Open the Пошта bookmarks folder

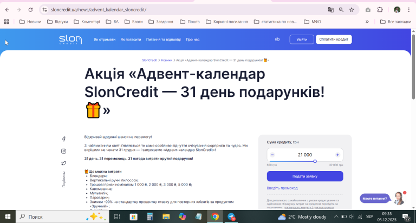click(x=190, y=22)
